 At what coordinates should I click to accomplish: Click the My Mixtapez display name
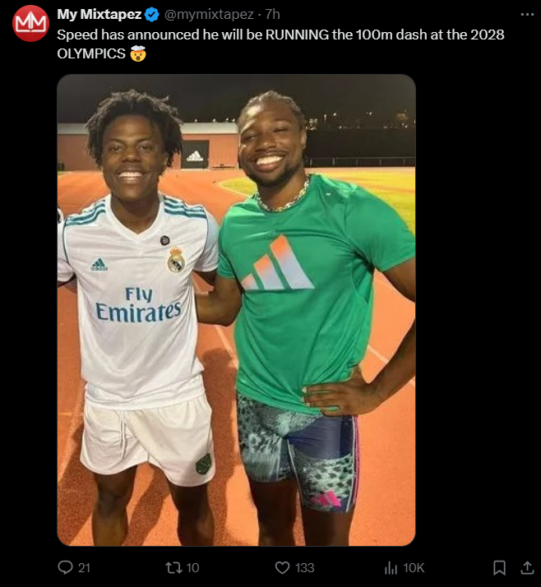(99, 15)
